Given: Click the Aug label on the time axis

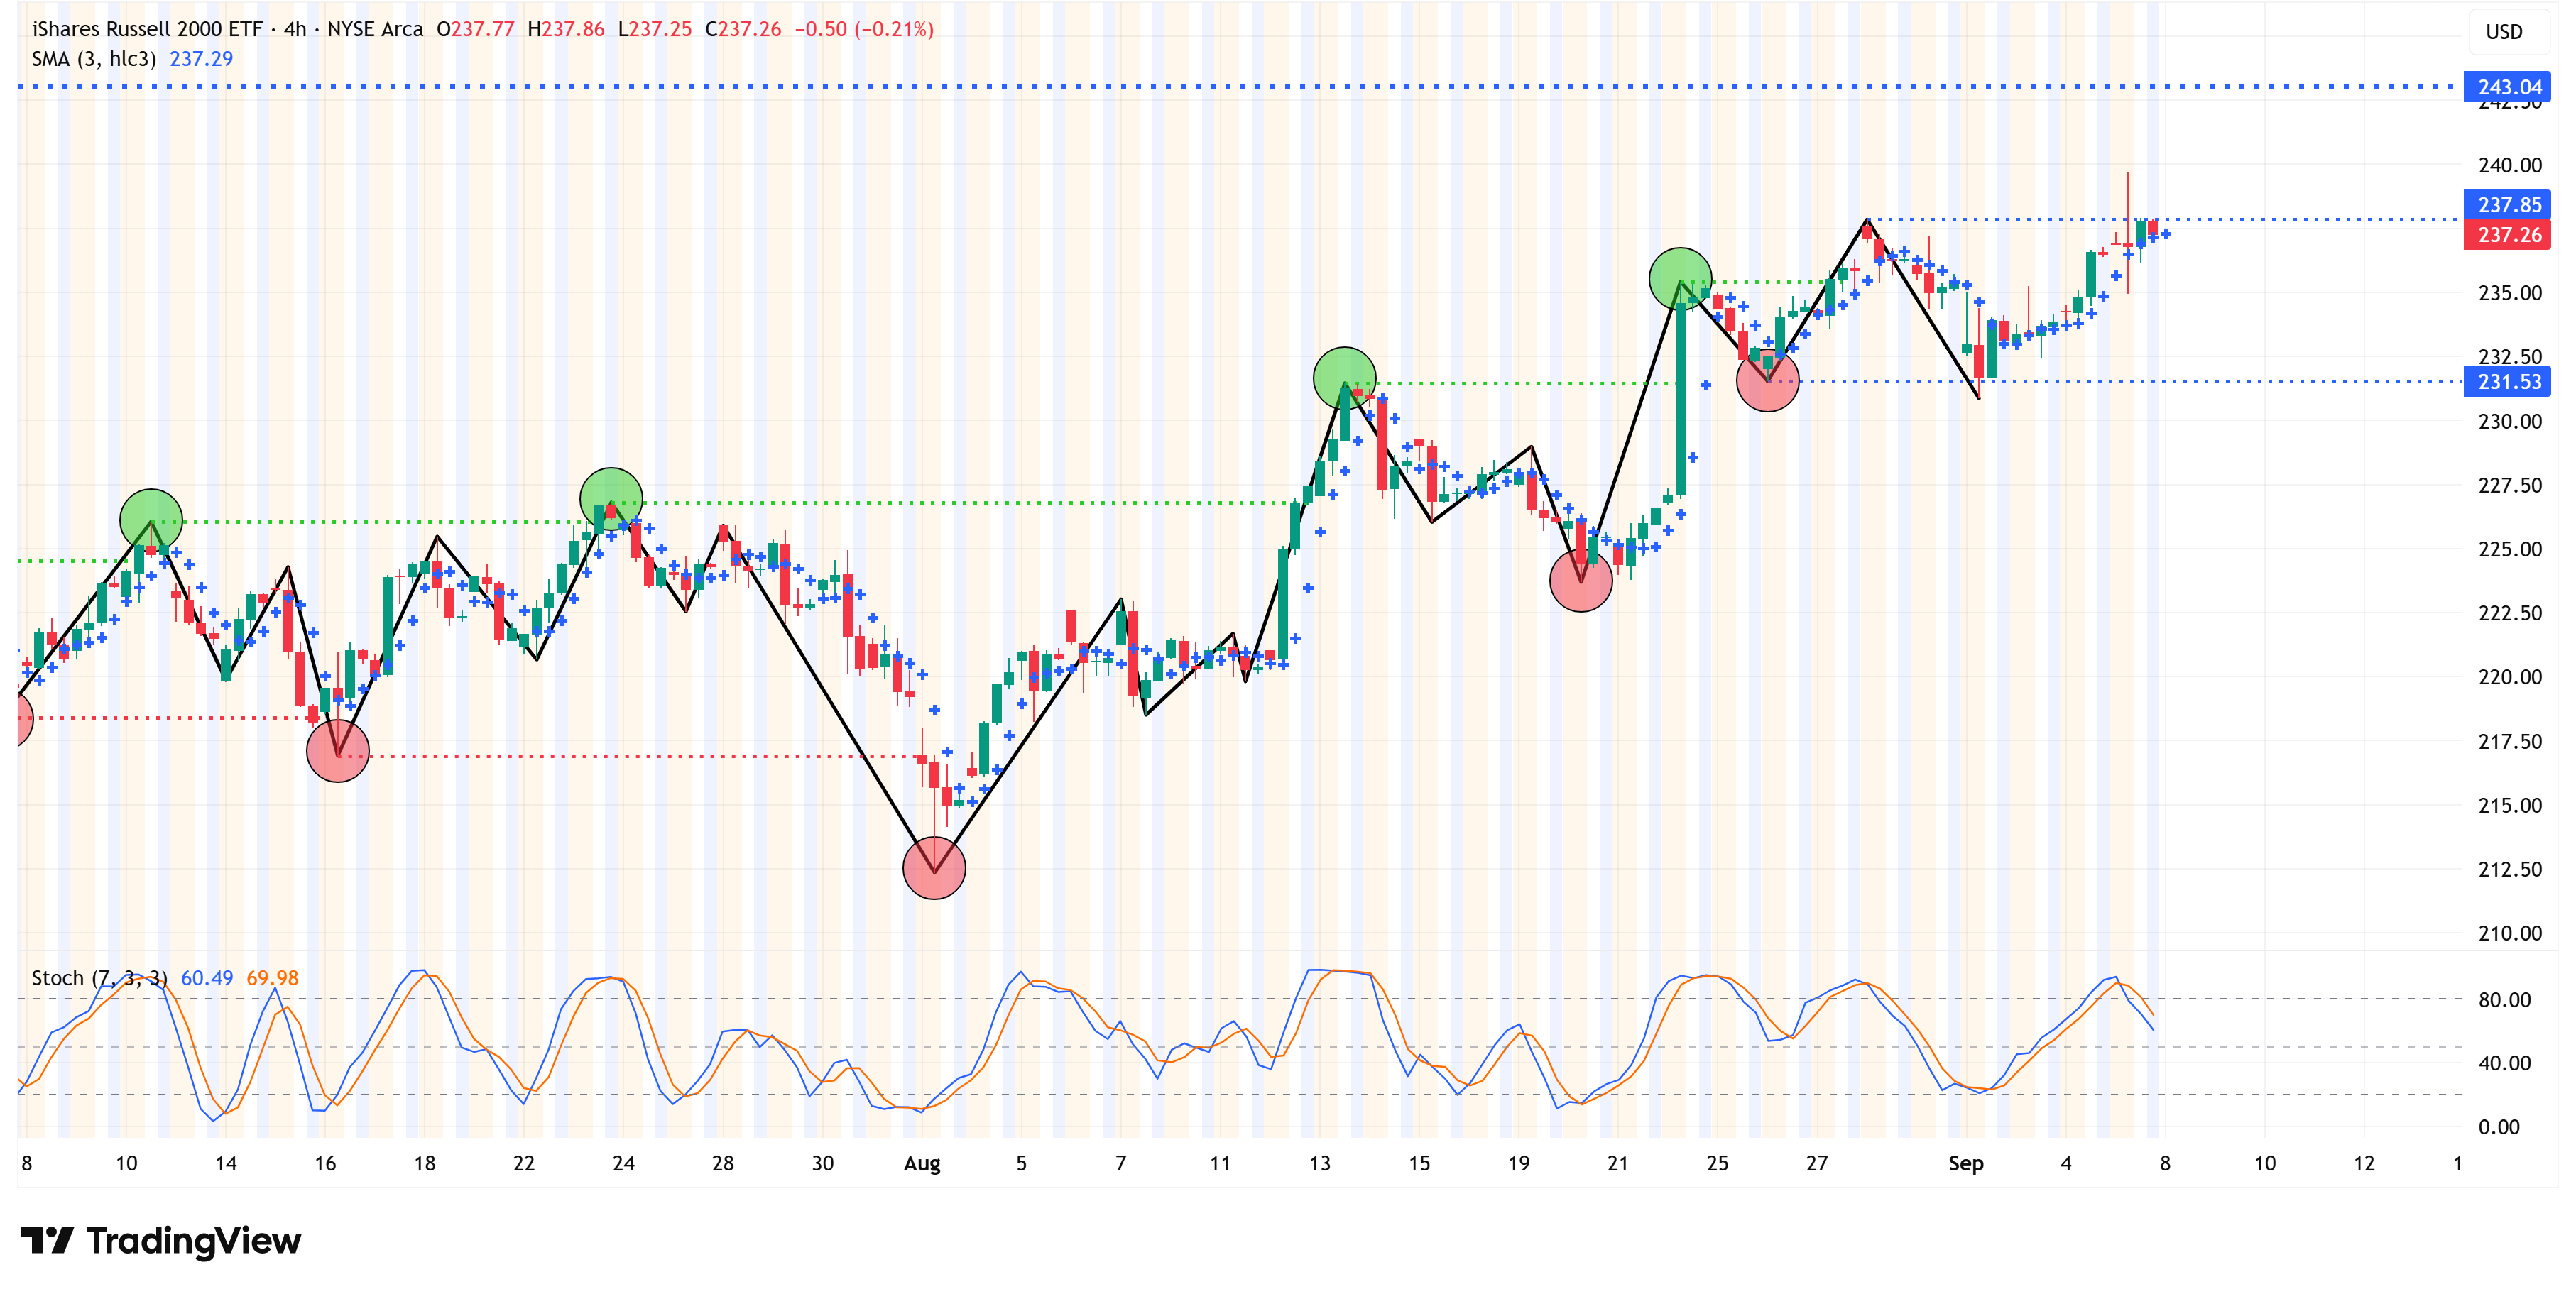Looking at the screenshot, I should pos(921,1163).
